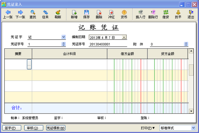The height and width of the screenshot is (133, 199).
Task: Click the 摘要 column header
Action: pos(18,54)
